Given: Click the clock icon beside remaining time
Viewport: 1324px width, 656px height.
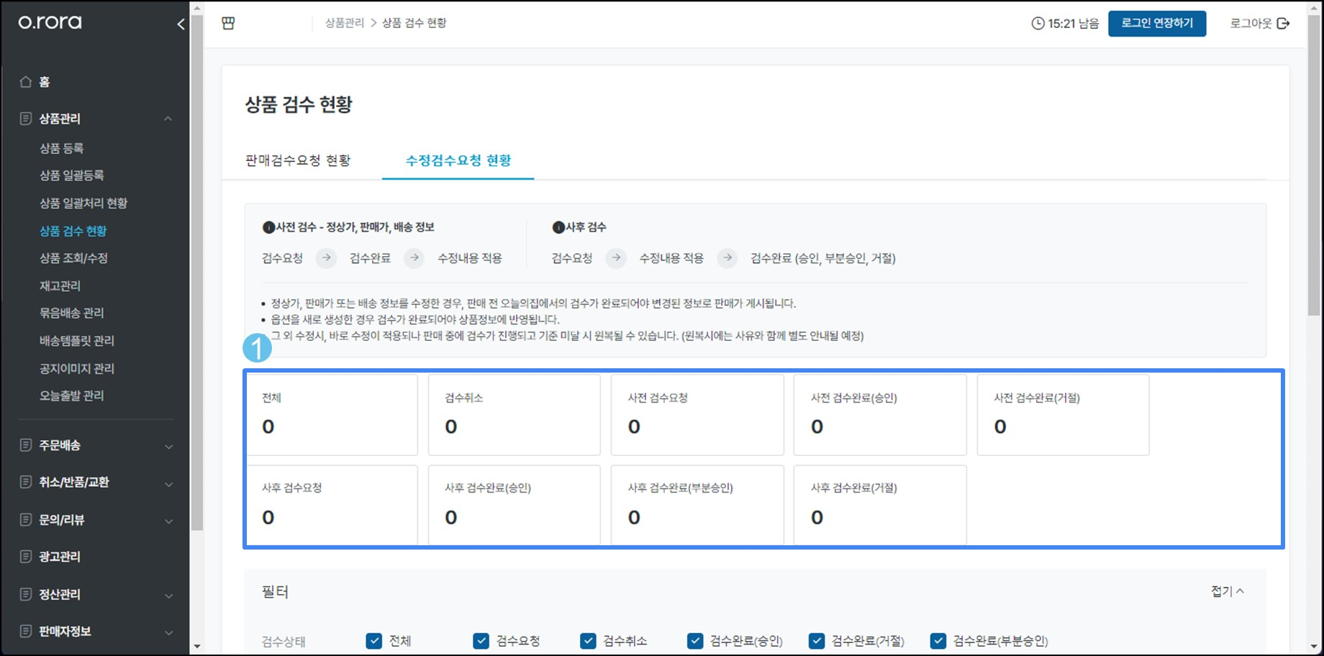Looking at the screenshot, I should 1038,24.
